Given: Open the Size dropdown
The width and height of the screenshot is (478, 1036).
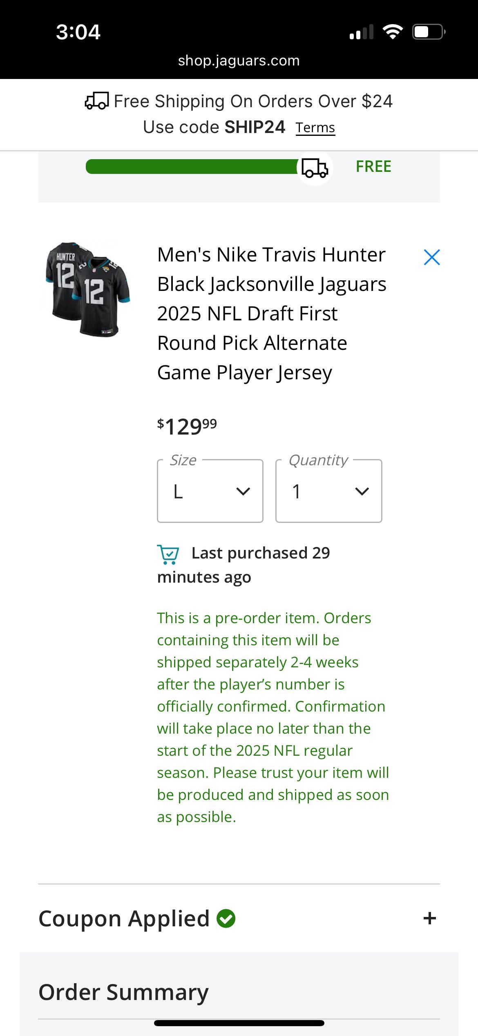Looking at the screenshot, I should tap(210, 491).
